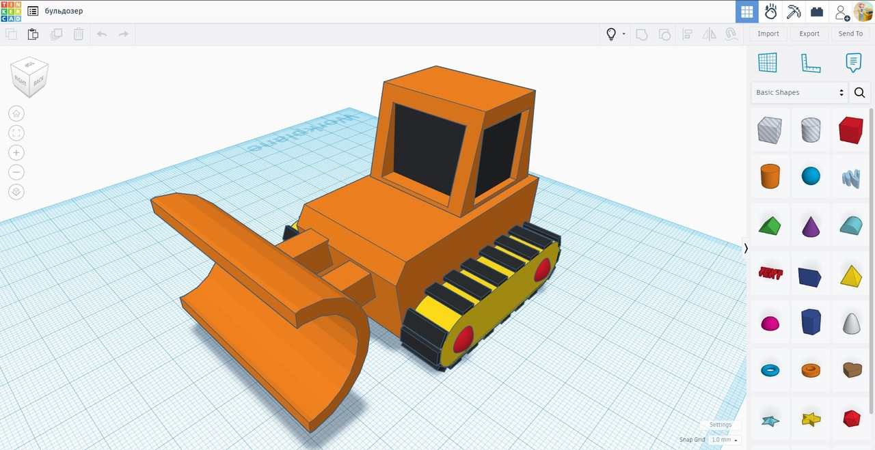Viewport: 875px width, 450px height.
Task: Select the Scribble shape
Action: click(x=851, y=178)
